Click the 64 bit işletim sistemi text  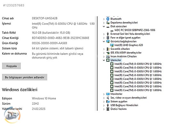tap(58, 48)
